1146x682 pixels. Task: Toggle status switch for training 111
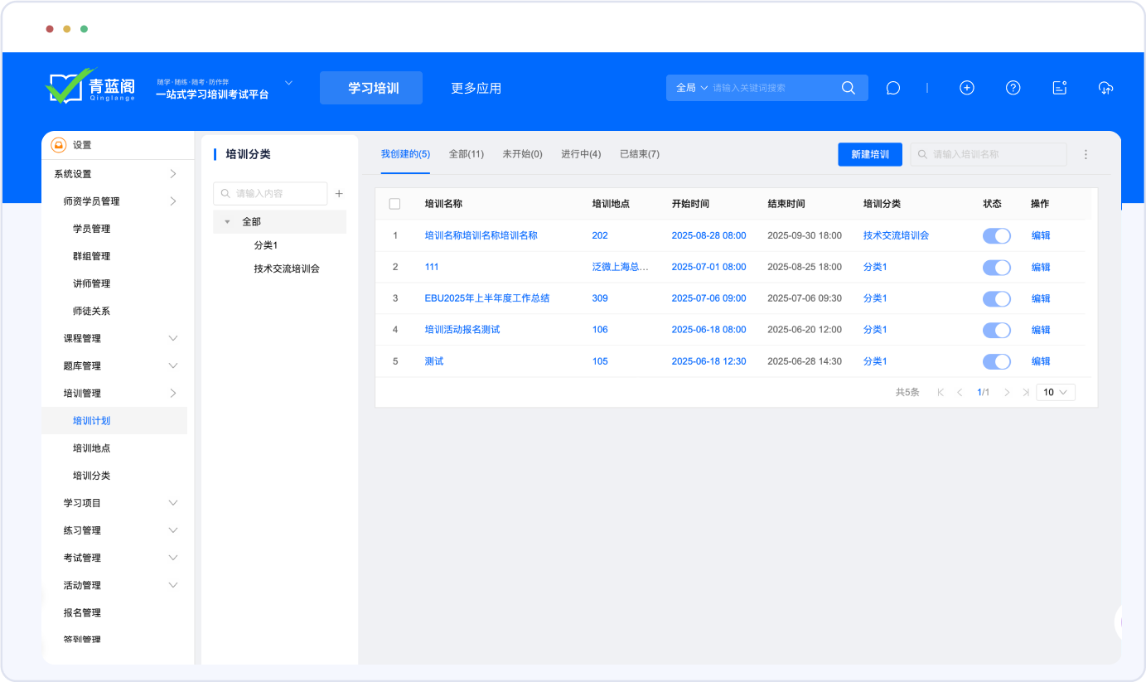click(x=996, y=267)
